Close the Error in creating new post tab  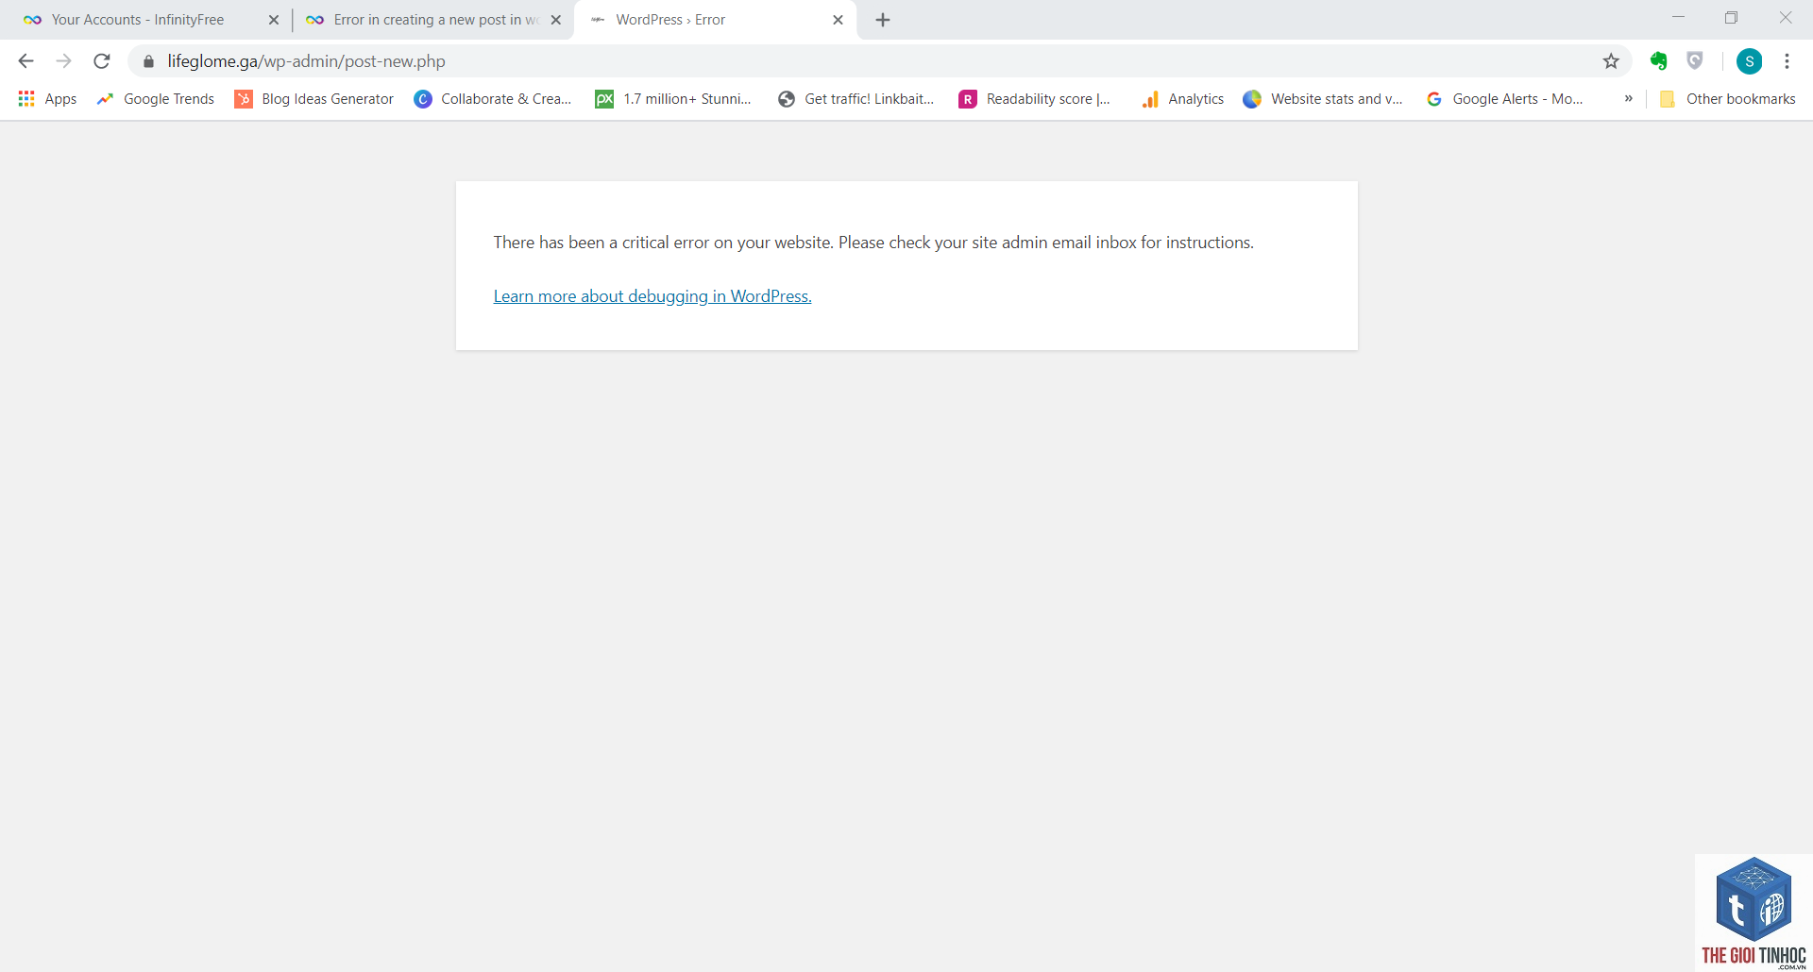pyautogui.click(x=556, y=20)
